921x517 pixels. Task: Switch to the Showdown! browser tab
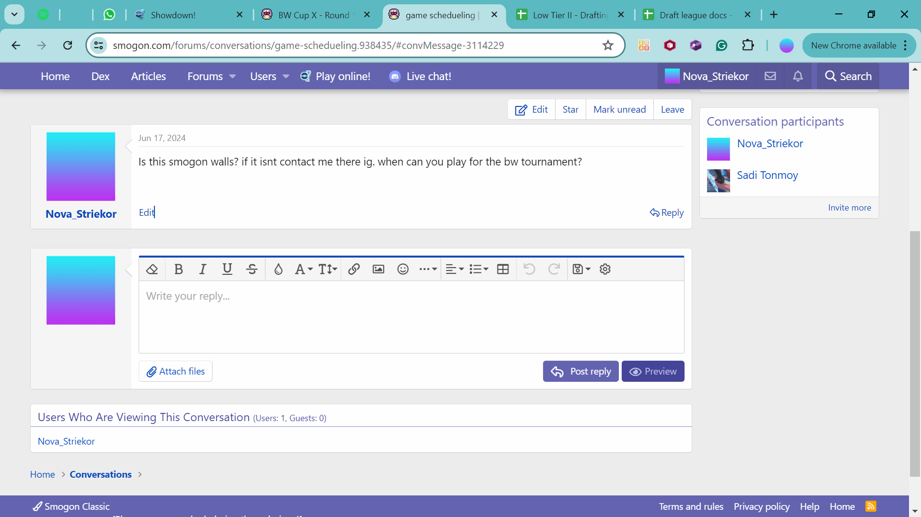click(173, 15)
